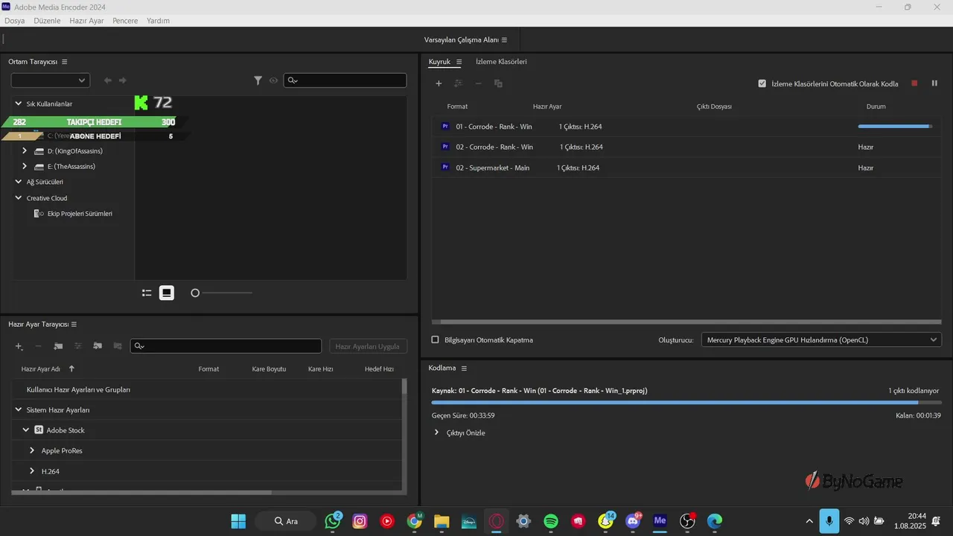The width and height of the screenshot is (953, 536).
Task: Open the Oluşturucu renderer dropdown
Action: [x=821, y=339]
